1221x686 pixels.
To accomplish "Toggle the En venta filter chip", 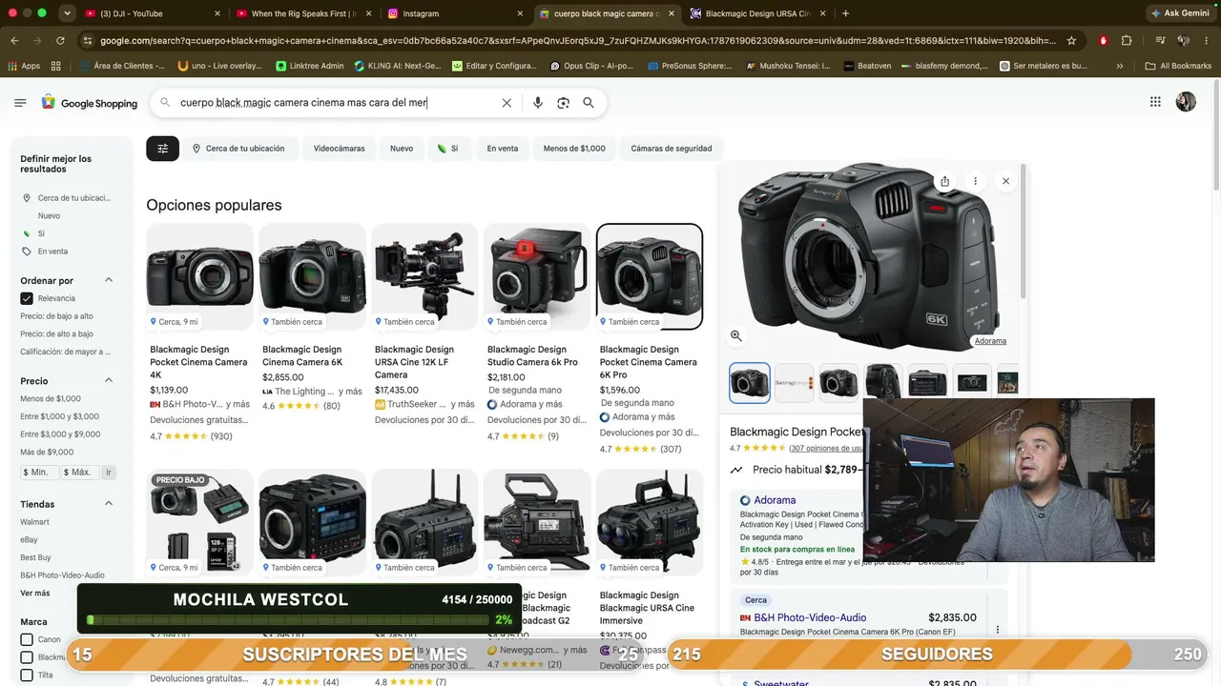I will (503, 149).
